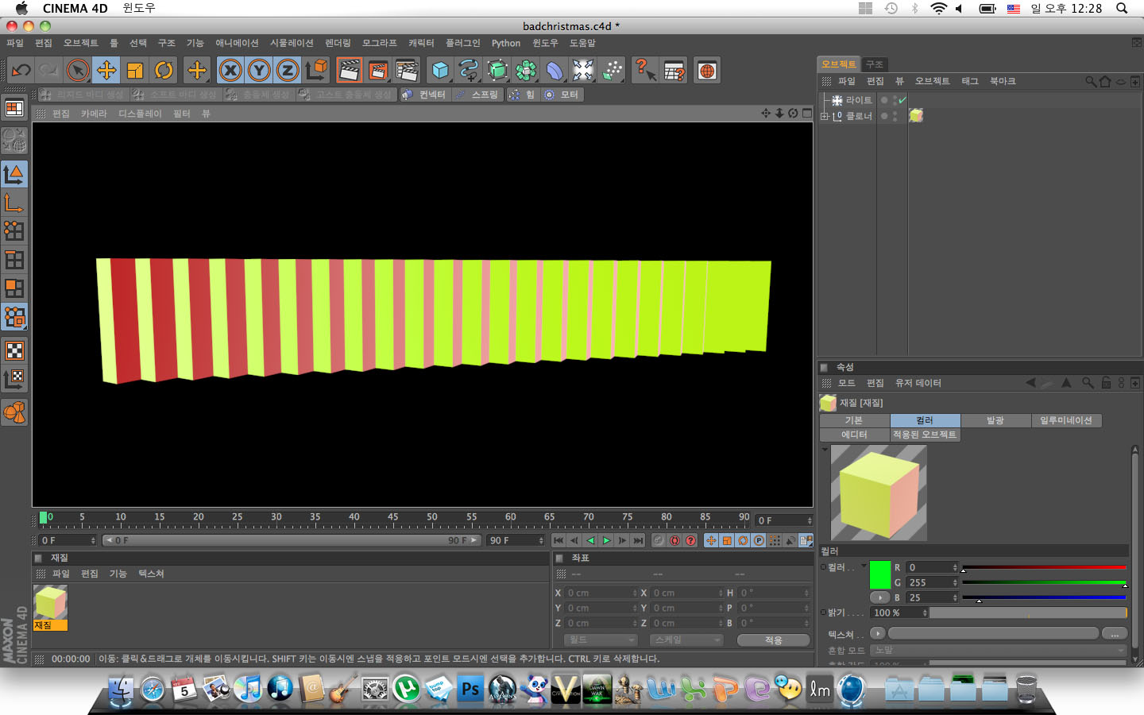Viewport: 1144px width, 715px height.
Task: Click the last-used tool plus icon
Action: (x=197, y=71)
